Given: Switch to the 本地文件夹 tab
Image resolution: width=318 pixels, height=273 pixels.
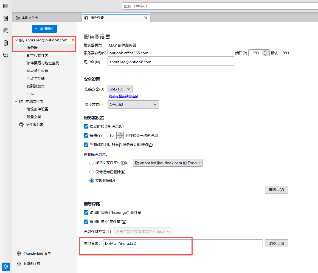Looking at the screenshot, I should point(47,18).
